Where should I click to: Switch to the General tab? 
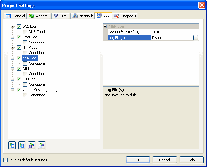click(x=15, y=16)
